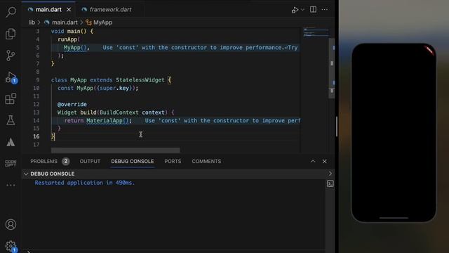Click the terminal-style icon beside console output
449x253 pixels.
330,183
